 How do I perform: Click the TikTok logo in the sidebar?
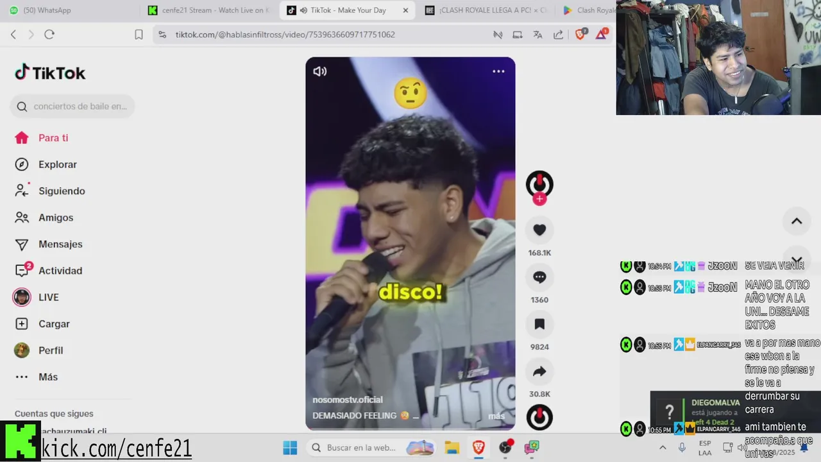pos(50,73)
